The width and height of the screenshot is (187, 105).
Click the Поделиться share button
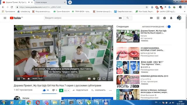point(80,90)
